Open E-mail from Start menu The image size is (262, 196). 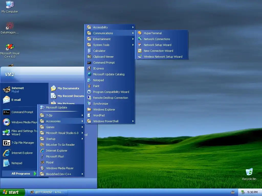[25, 100]
